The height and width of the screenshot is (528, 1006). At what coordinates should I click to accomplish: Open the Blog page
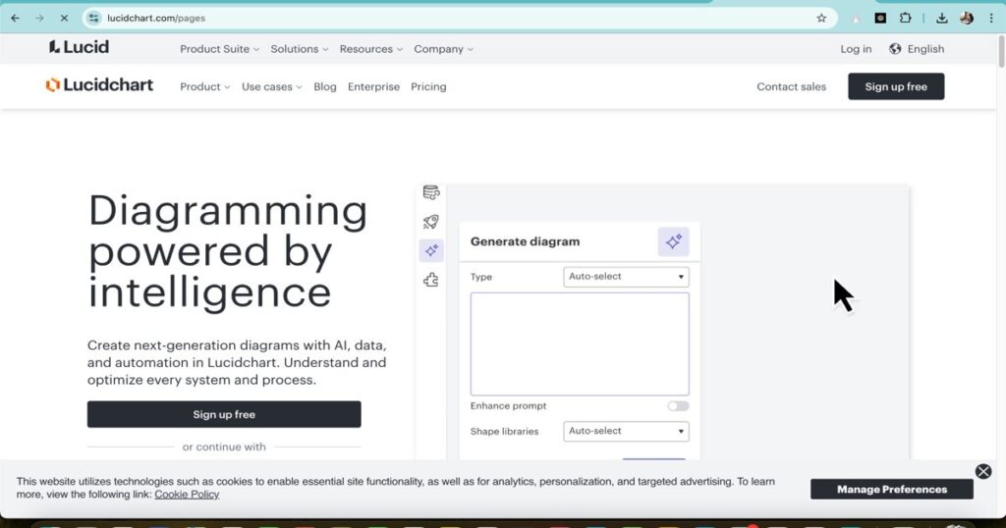(x=324, y=86)
